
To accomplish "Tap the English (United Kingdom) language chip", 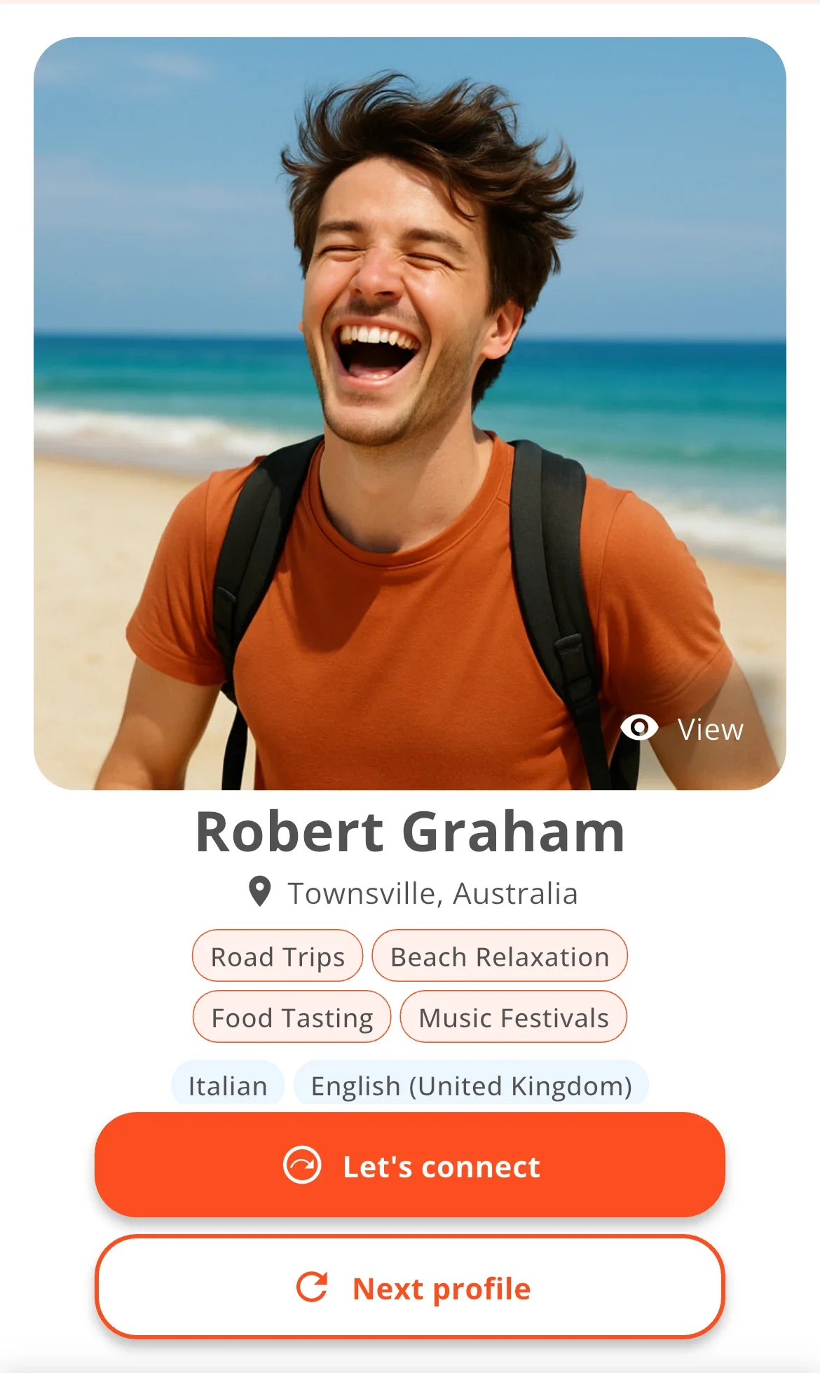I will click(x=471, y=1085).
